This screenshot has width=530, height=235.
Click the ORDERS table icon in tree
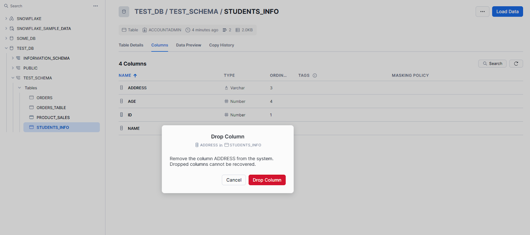point(31,98)
